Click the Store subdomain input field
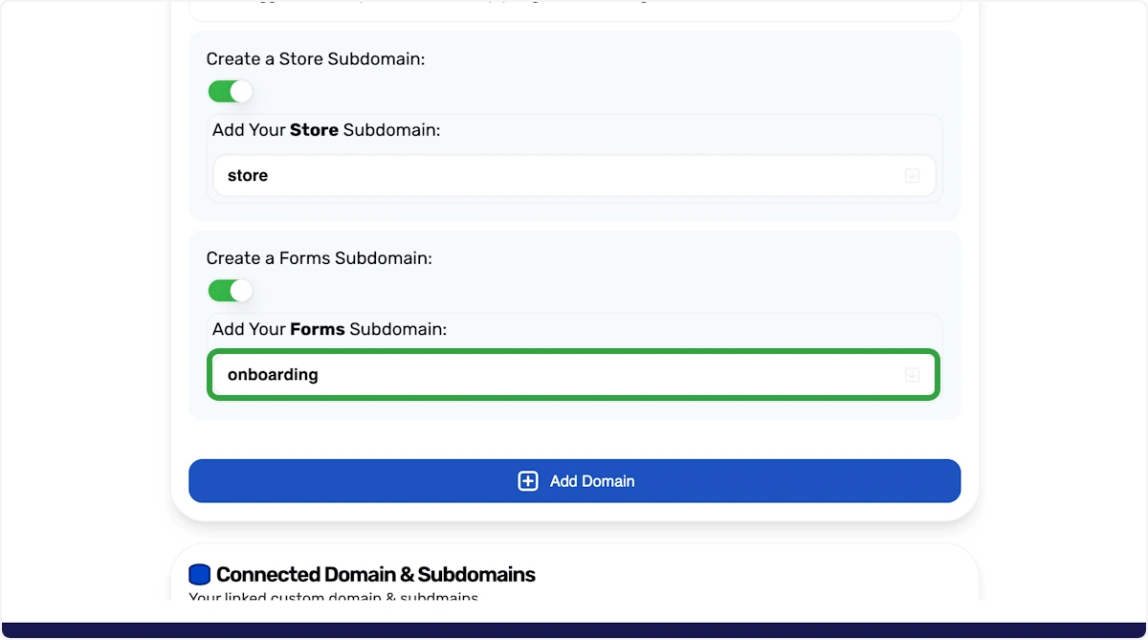 click(574, 176)
